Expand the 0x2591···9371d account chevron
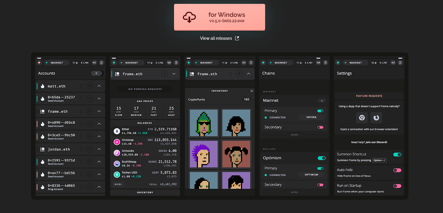This screenshot has height=213, width=443. 99,162
